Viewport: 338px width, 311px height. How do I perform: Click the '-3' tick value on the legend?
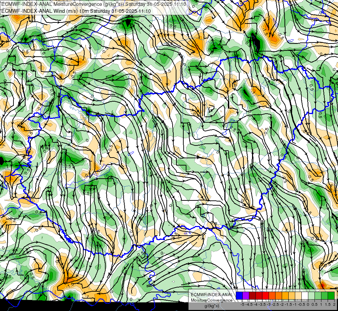pyautogui.click(x=269, y=304)
